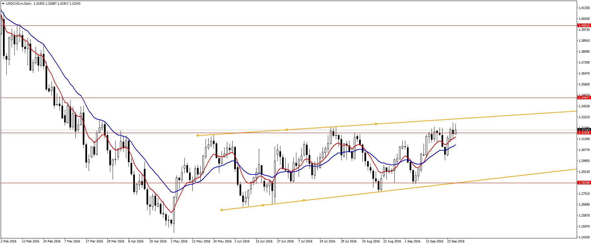
Task: Click the 1.40550 price scale label
Action: 584,19
